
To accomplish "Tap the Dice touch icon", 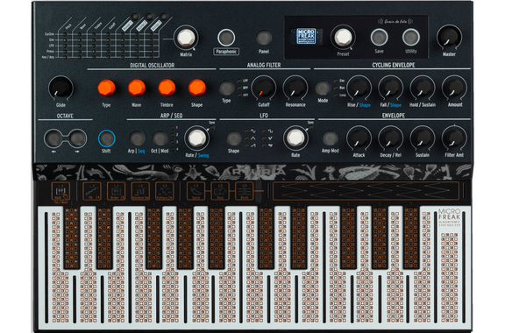I will [220, 191].
